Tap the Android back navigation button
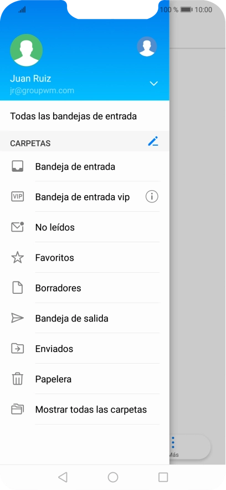226x490 pixels. (x=63, y=477)
